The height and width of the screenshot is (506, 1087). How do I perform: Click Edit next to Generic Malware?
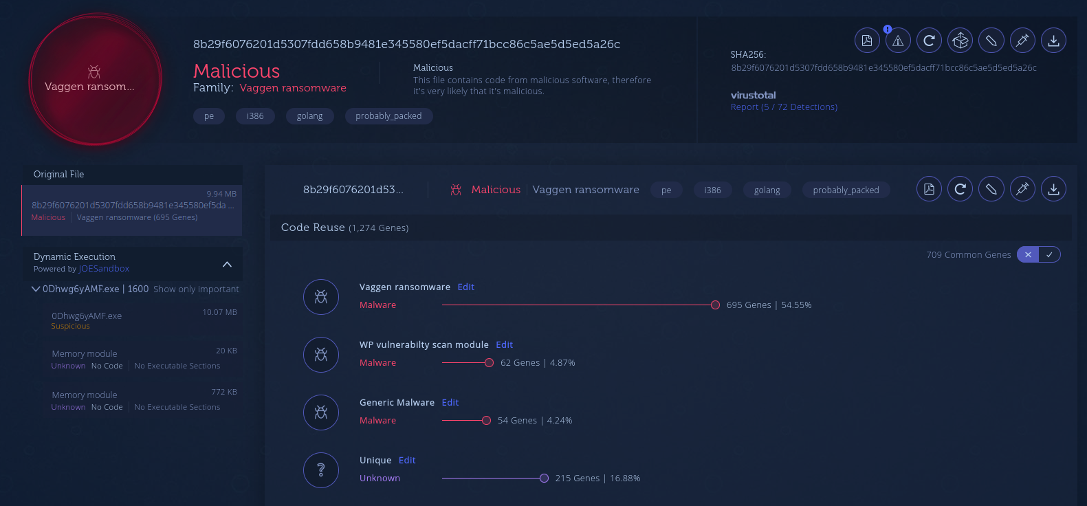[x=450, y=403]
